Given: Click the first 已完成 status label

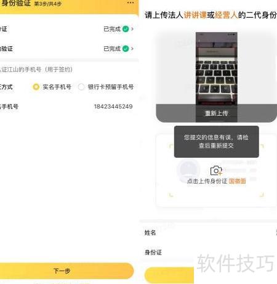Looking at the screenshot, I should (x=112, y=29).
